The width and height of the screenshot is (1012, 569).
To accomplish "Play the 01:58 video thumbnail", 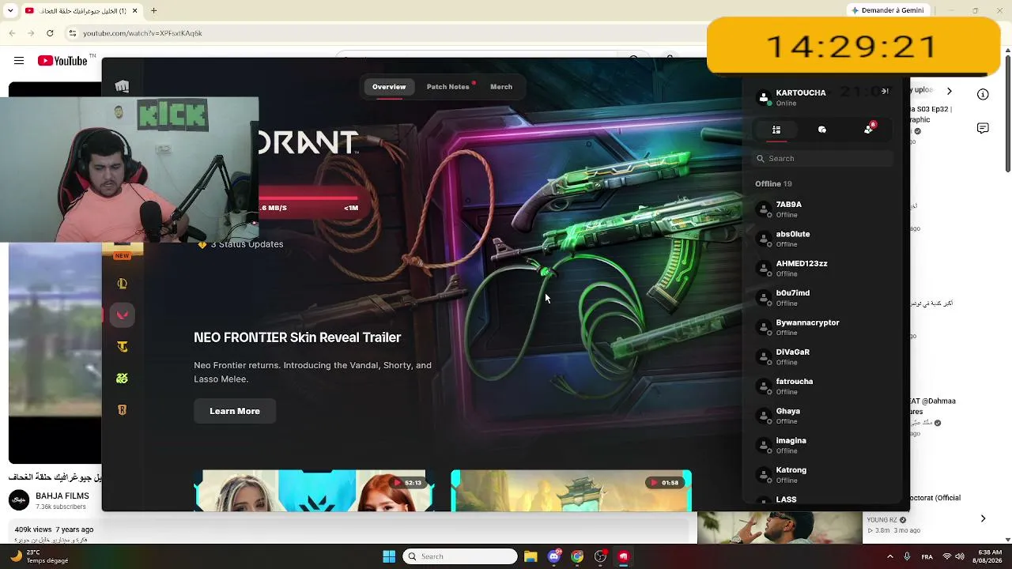I will [571, 491].
